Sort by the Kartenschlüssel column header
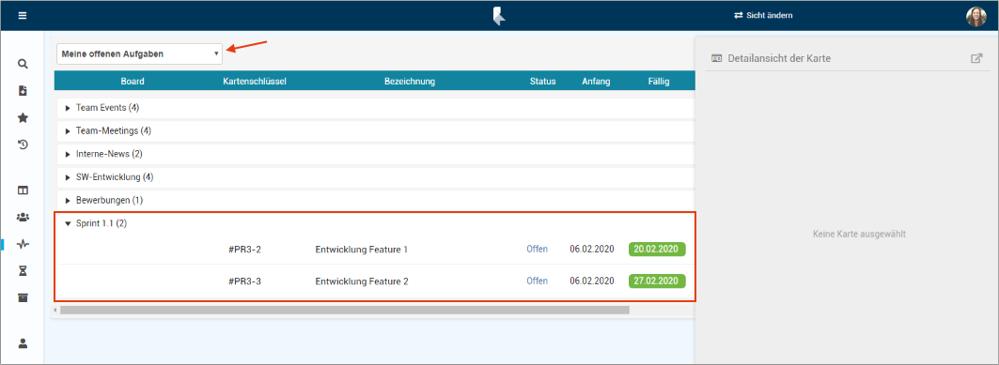Viewport: 999px width, 365px height. pos(255,82)
